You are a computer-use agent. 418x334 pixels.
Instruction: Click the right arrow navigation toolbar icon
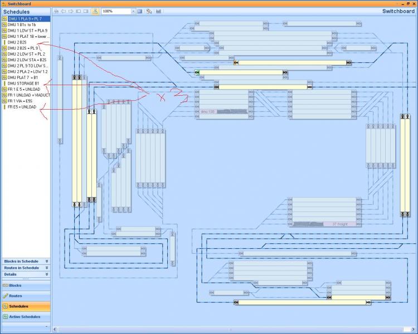pos(71,11)
